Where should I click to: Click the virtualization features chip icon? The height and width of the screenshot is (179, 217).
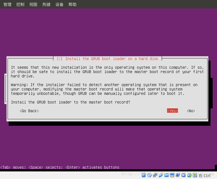click(x=184, y=175)
